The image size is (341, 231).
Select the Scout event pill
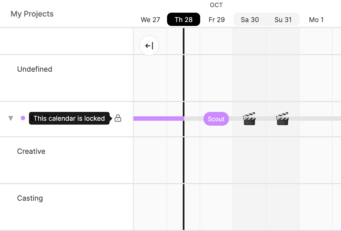[x=216, y=119]
